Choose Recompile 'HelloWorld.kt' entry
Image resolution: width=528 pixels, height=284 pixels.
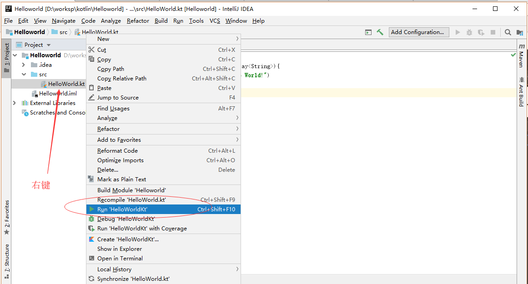(163, 200)
